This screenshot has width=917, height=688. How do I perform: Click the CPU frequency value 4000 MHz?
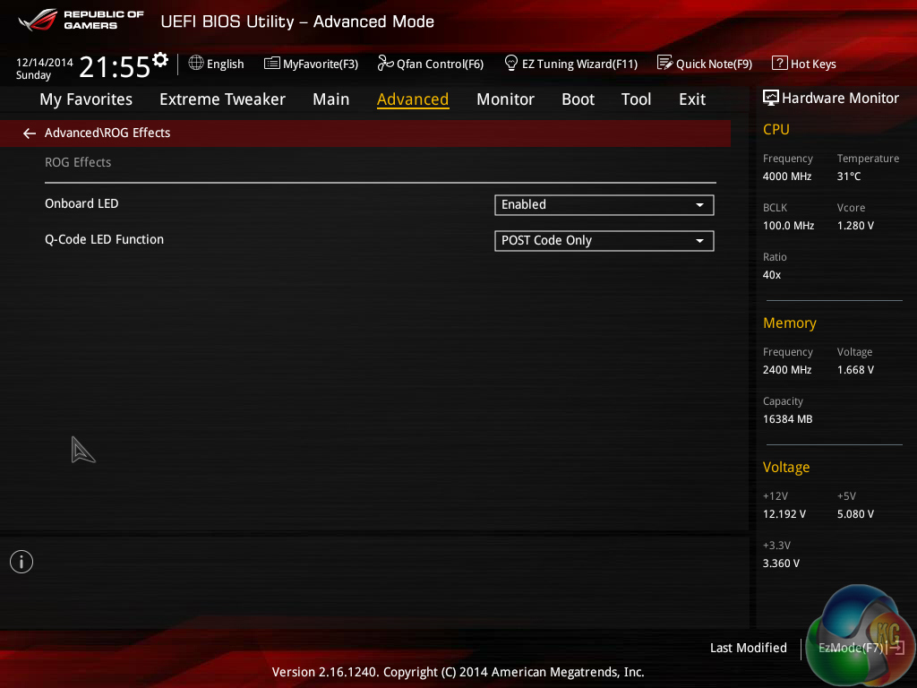(x=787, y=176)
